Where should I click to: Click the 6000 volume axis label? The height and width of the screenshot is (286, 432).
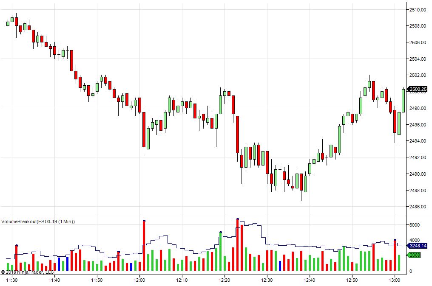[415, 225]
